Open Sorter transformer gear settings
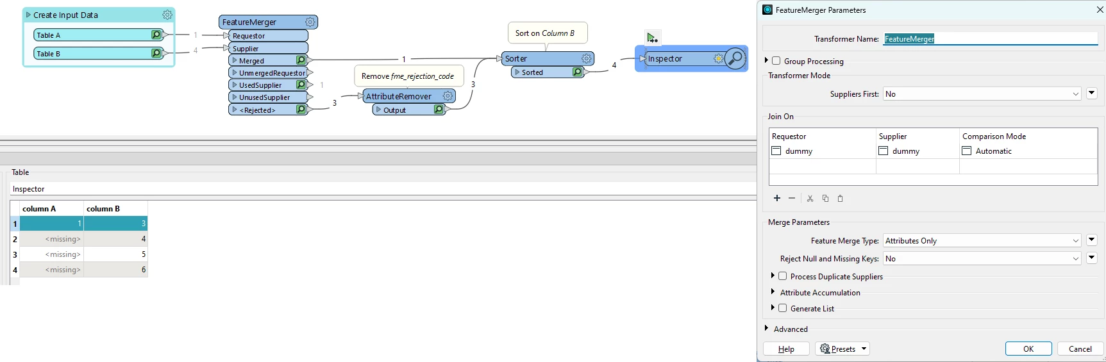The image size is (1106, 362). (x=587, y=58)
